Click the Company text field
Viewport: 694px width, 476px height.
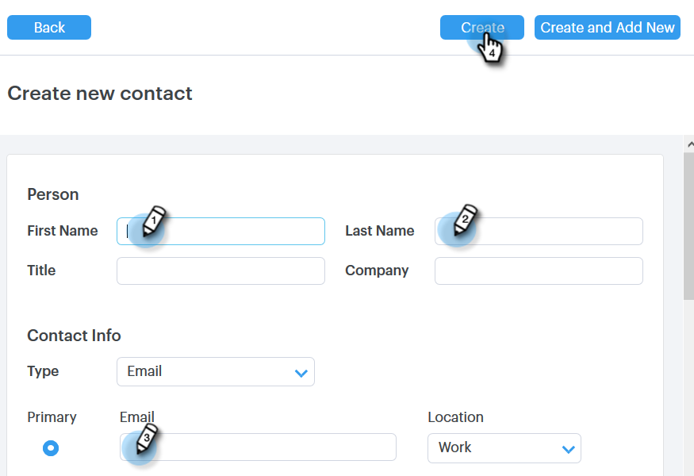pos(539,271)
